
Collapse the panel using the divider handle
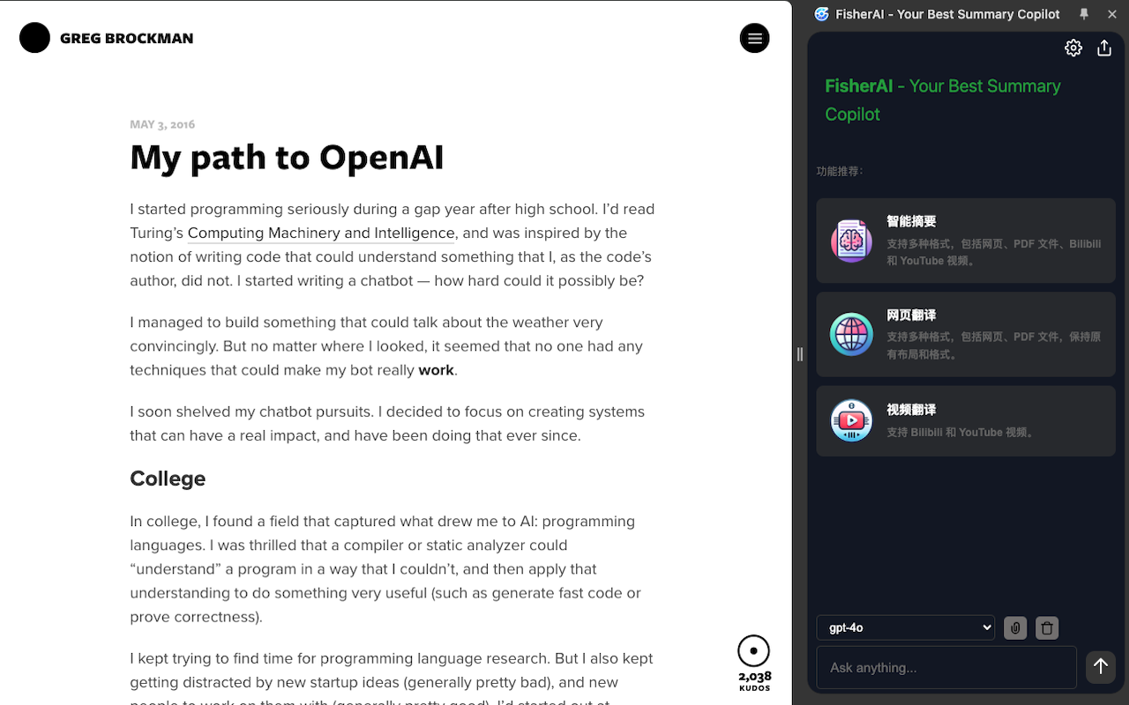point(800,354)
